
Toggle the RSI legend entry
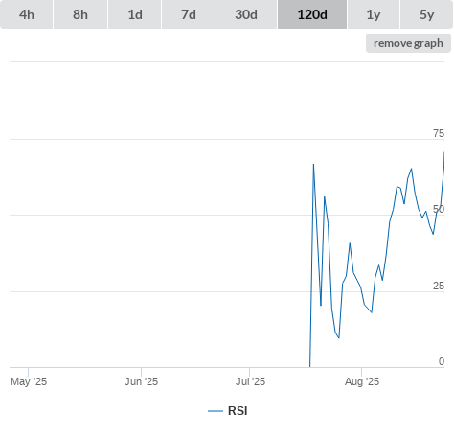(x=228, y=411)
